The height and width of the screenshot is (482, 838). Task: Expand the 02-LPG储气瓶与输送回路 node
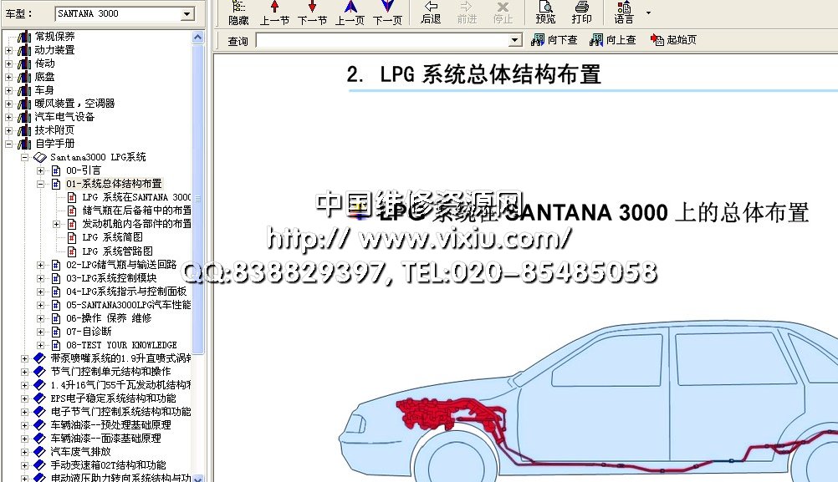point(41,265)
